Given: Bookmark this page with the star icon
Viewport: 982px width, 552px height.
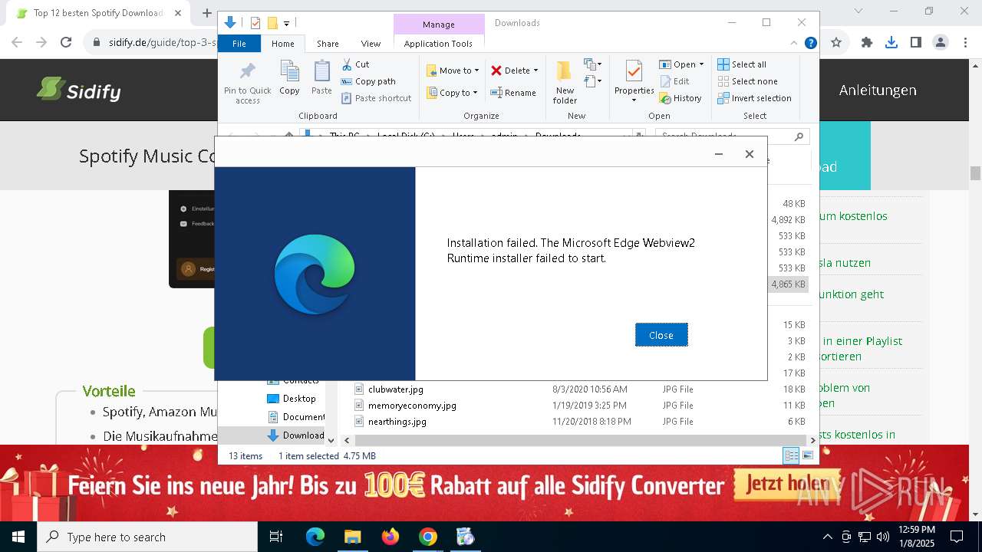Looking at the screenshot, I should pyautogui.click(x=836, y=43).
